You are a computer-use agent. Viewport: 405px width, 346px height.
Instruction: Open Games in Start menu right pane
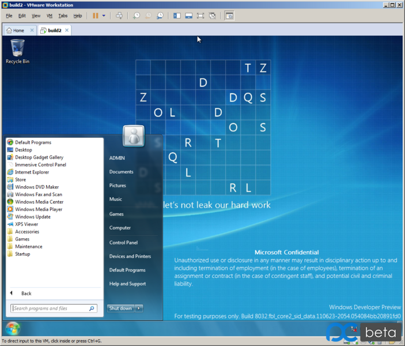click(x=116, y=214)
